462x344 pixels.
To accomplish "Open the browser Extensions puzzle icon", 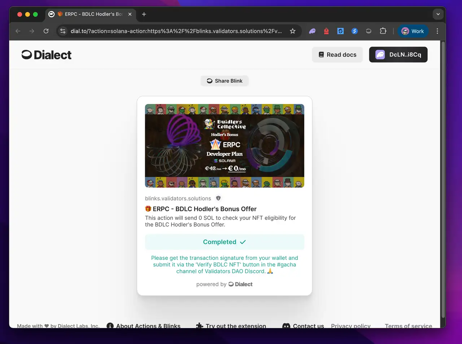I will click(x=383, y=31).
